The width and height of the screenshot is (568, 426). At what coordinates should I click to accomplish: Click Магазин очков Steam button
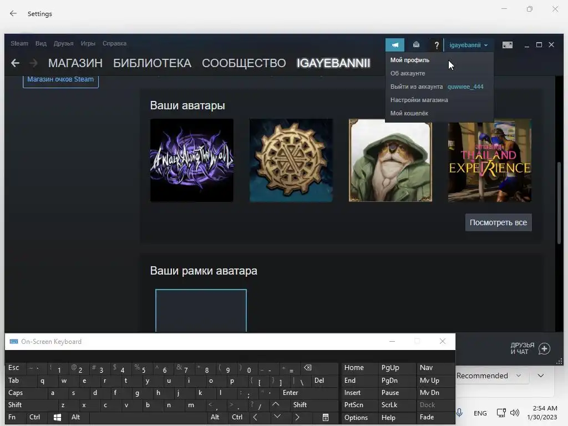60,80
